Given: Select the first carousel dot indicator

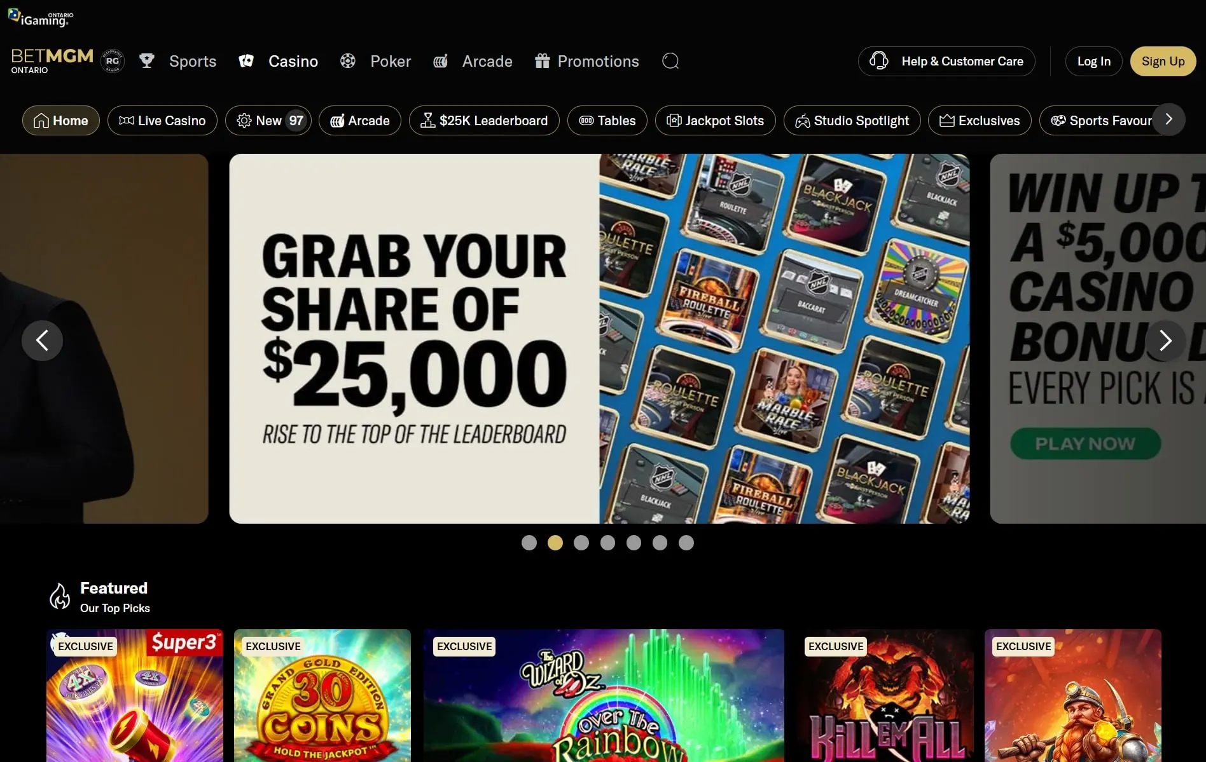Looking at the screenshot, I should 529,543.
